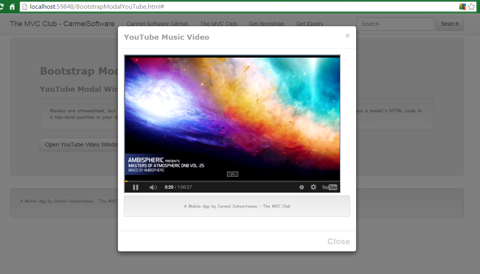
Task: Open the 'Get Bootstrap' navigation item
Action: pyautogui.click(x=266, y=24)
